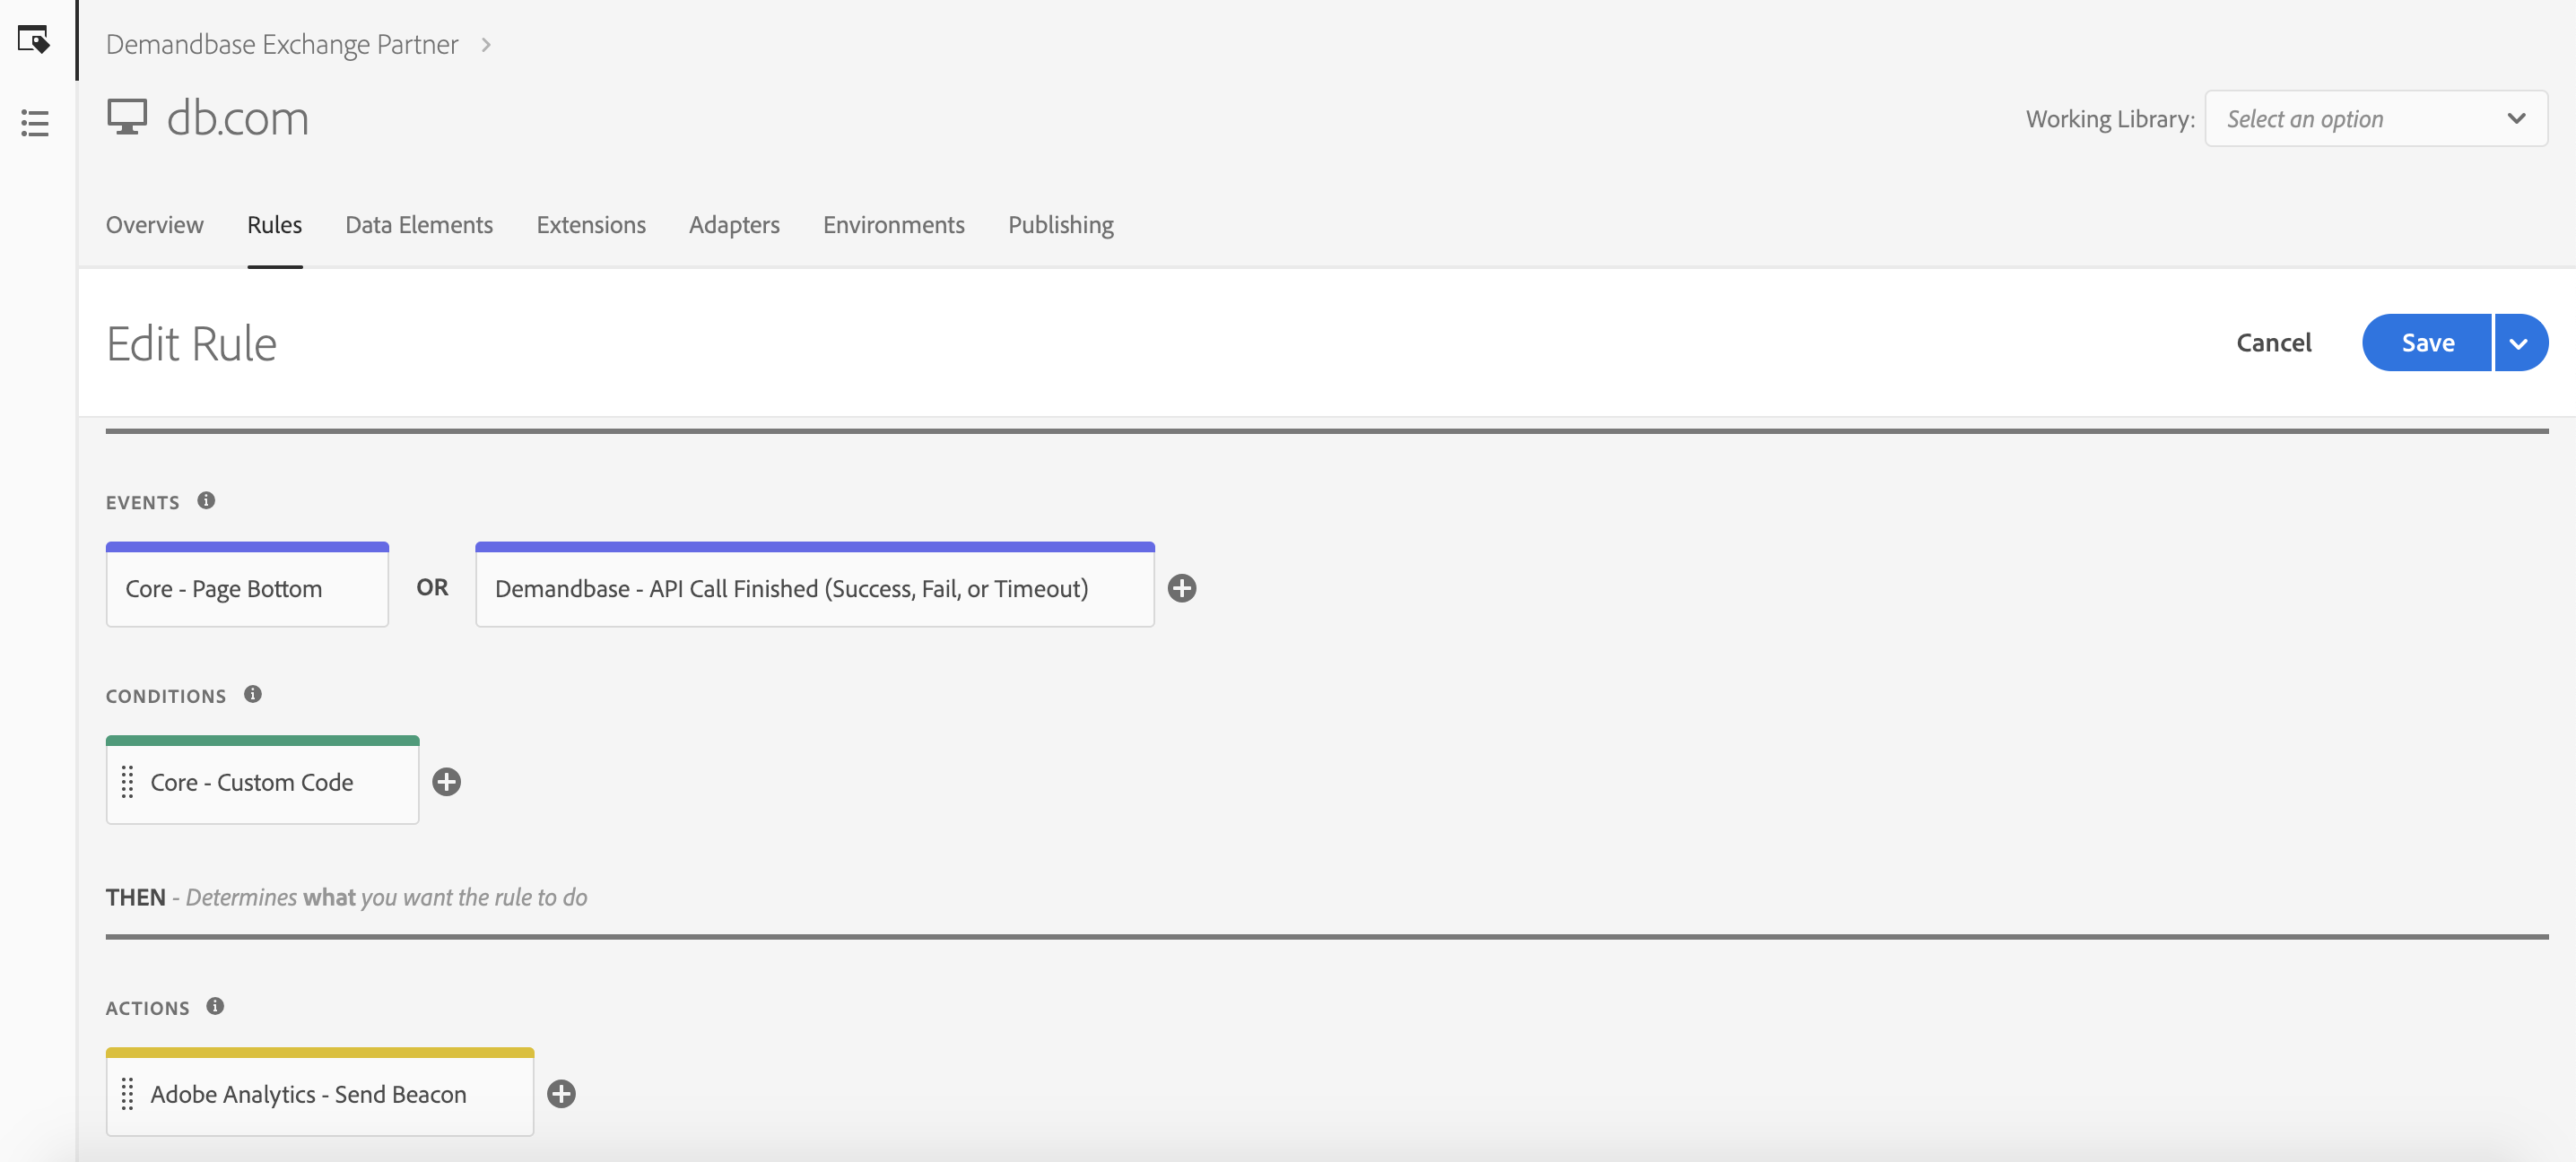Open the Core - Custom Code condition
Viewport: 2576px width, 1162px height.
pyautogui.click(x=262, y=780)
